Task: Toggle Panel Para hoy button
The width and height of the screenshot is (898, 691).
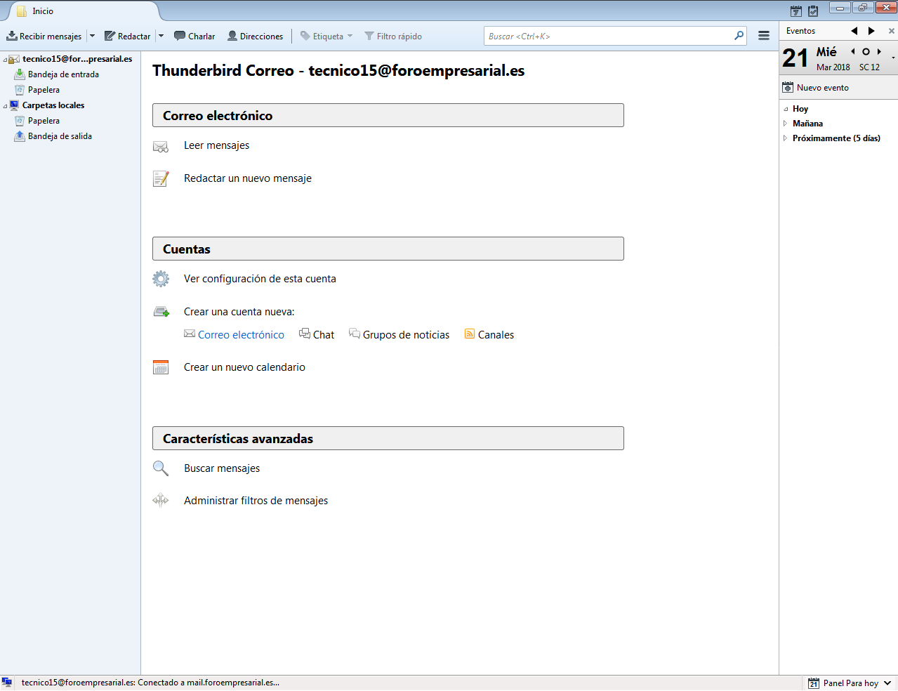Action: coord(843,683)
